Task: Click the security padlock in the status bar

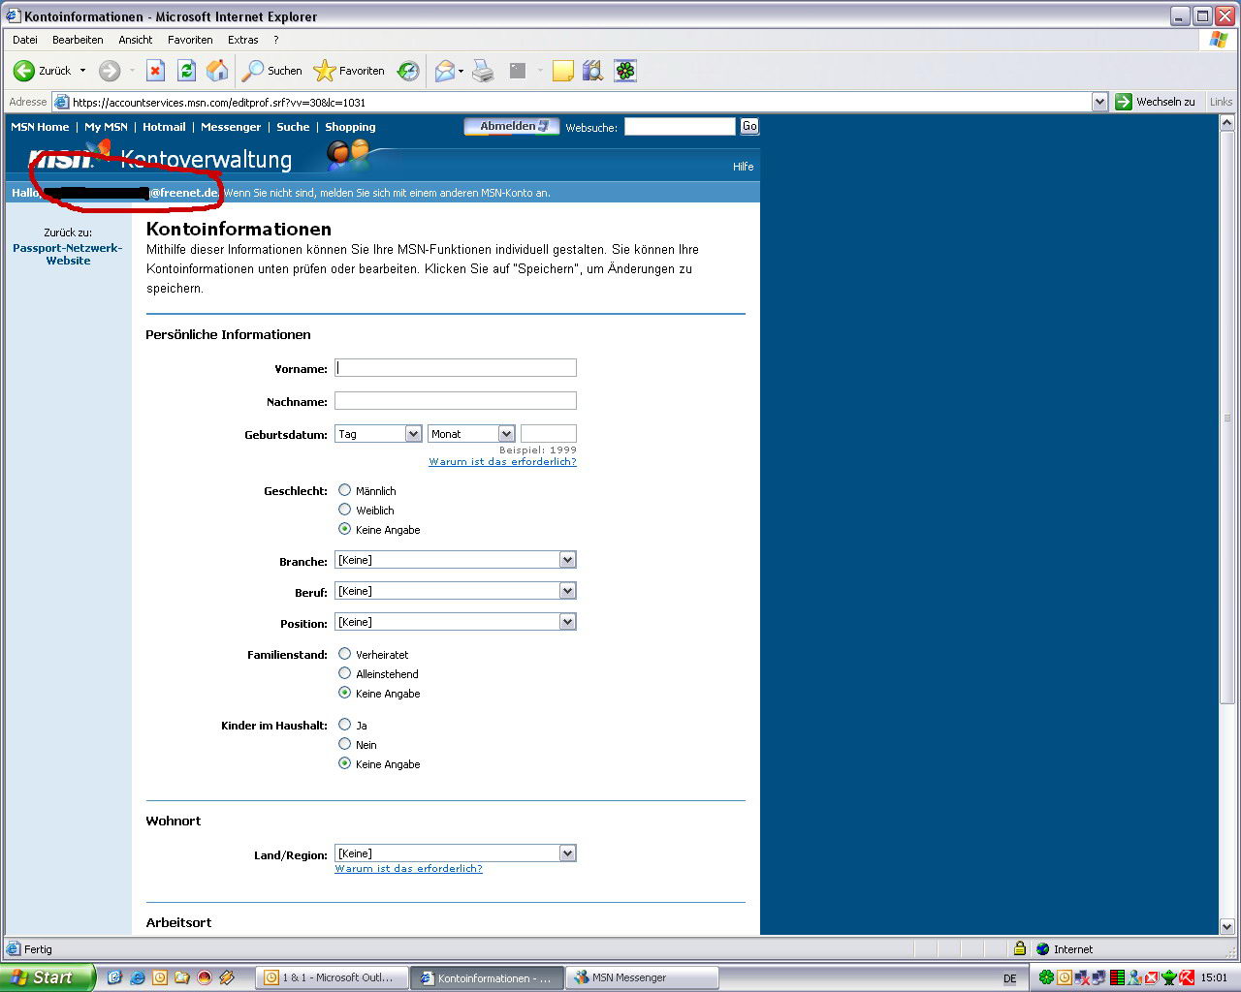Action: pyautogui.click(x=1019, y=948)
